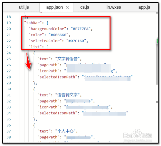Click the "tabBar" key
The width and height of the screenshot is (161, 146).
click(x=33, y=23)
